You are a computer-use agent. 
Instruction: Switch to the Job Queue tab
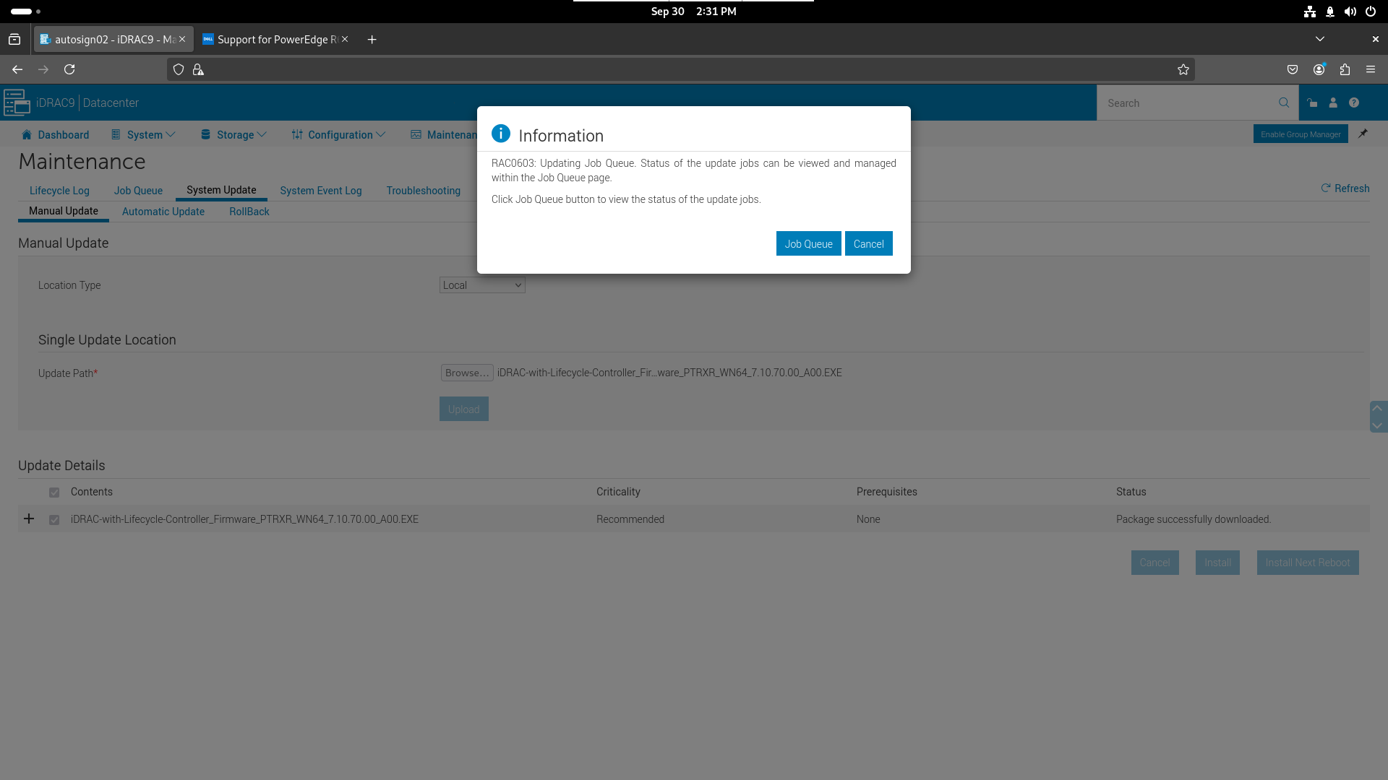pos(138,191)
